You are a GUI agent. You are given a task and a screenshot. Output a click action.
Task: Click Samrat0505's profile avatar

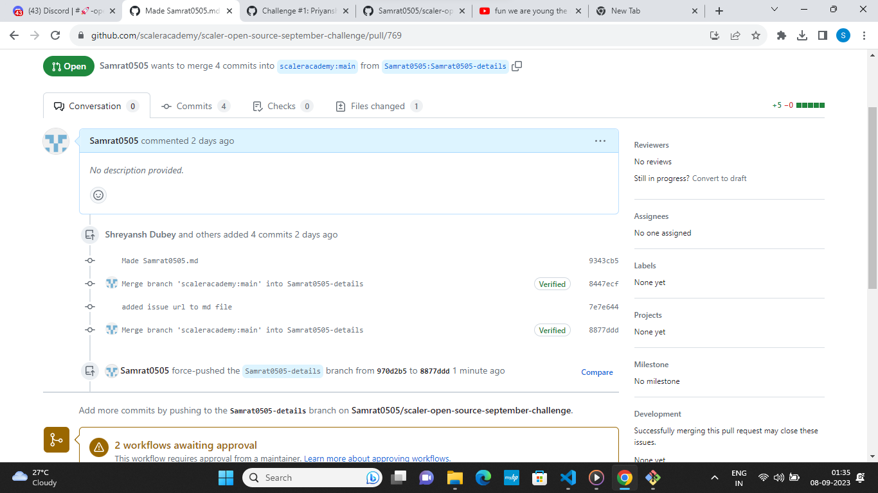tap(55, 141)
